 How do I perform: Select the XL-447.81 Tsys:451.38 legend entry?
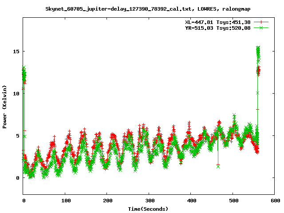pos(218,22)
